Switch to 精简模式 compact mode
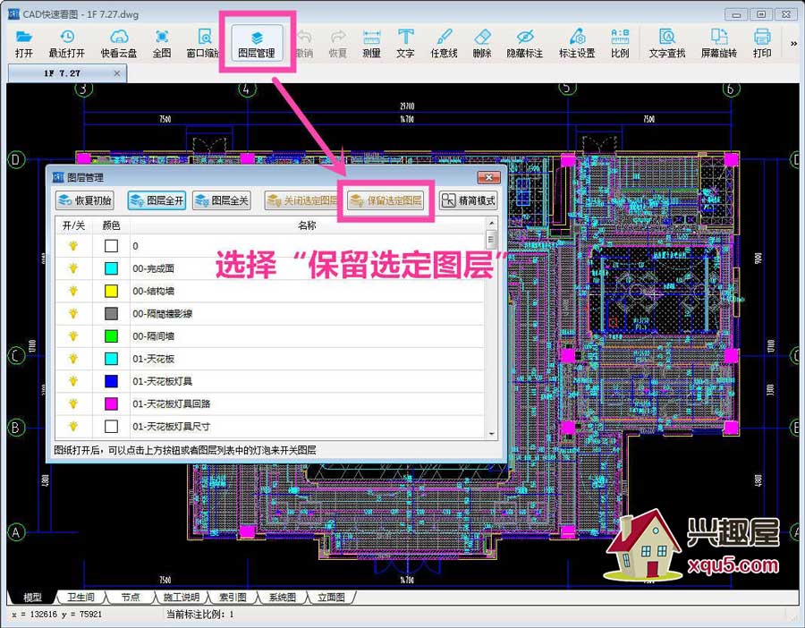The height and width of the screenshot is (628, 805). (468, 200)
